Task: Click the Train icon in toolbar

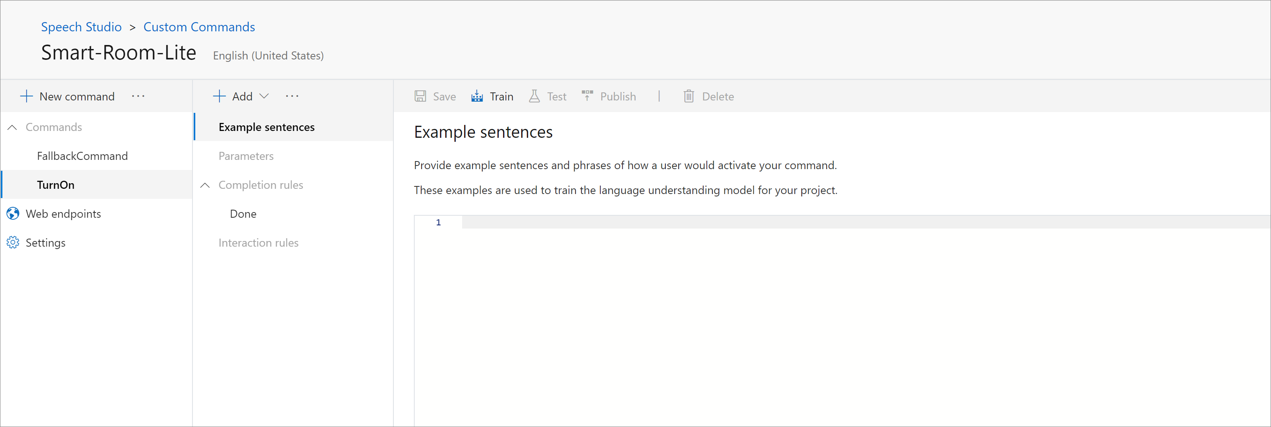Action: (477, 96)
